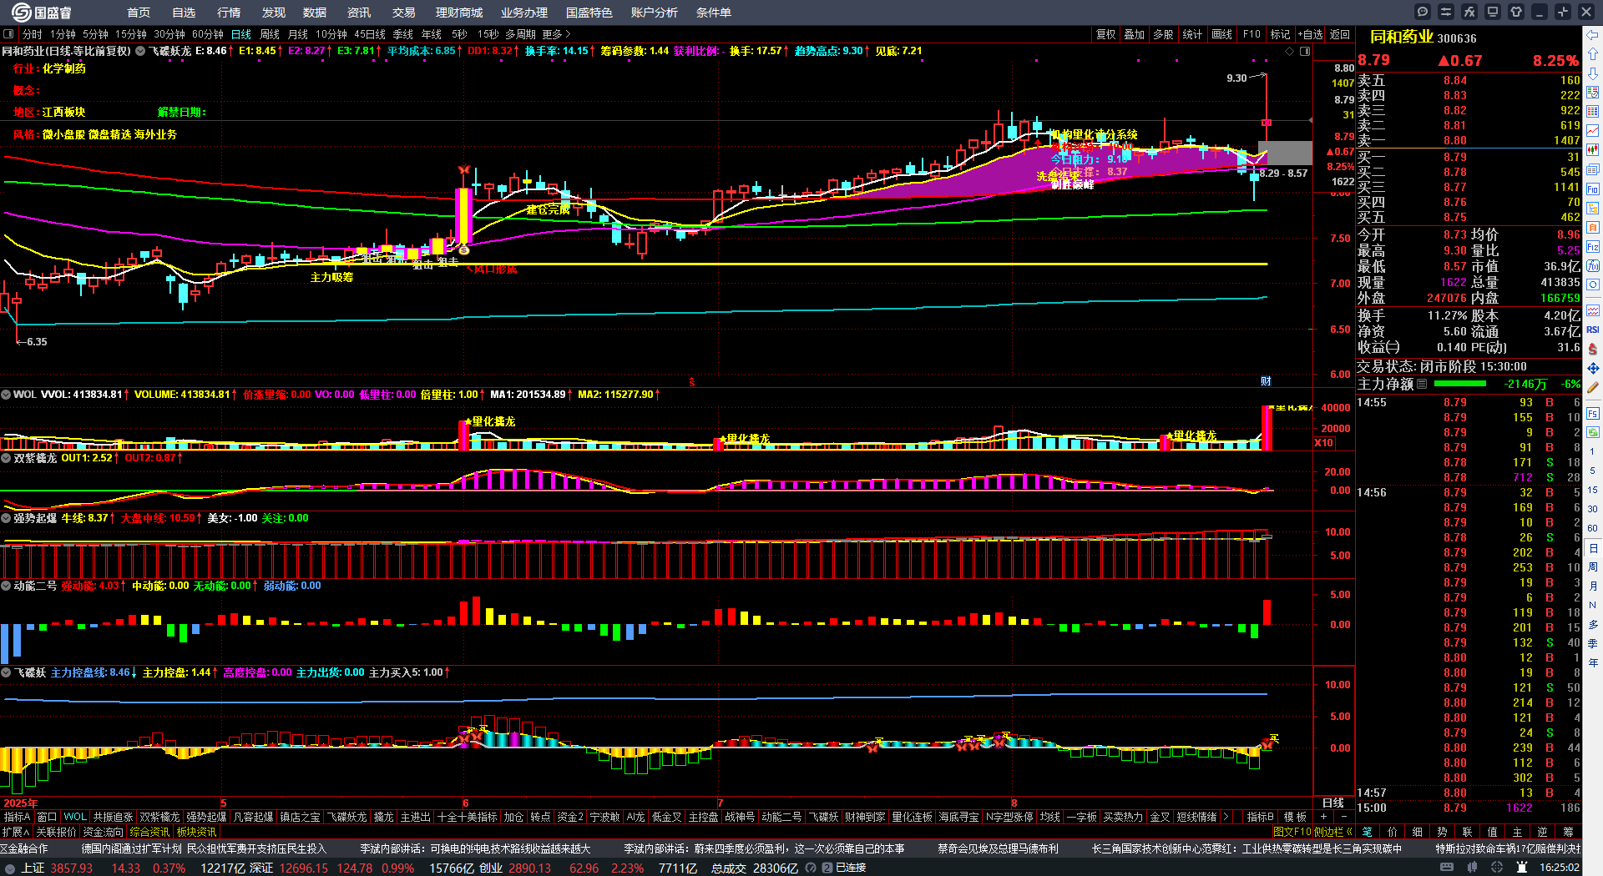Viewport: 1603px width, 876px height.
Task: Click the 卖一 8.80 order book row
Action: (1469, 140)
